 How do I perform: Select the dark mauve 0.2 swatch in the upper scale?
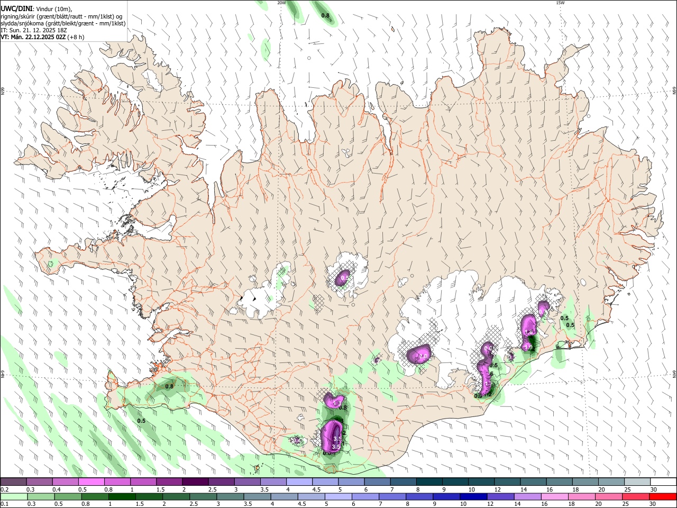pyautogui.click(x=14, y=482)
